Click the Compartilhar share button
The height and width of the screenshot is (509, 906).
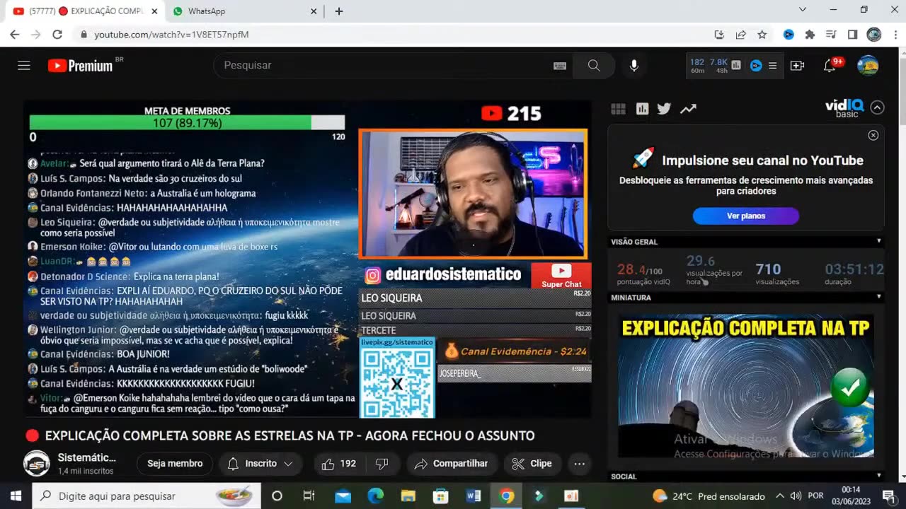(452, 464)
